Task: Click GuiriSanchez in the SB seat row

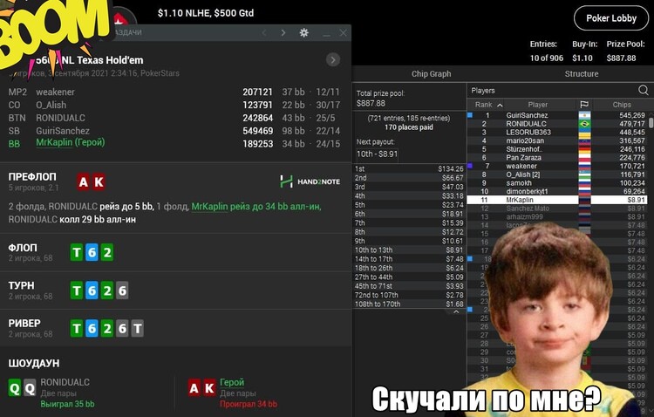Action: [x=63, y=131]
